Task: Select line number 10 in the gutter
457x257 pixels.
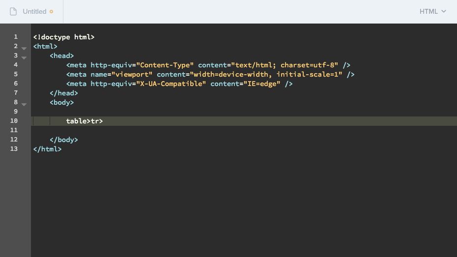Action: 14,121
